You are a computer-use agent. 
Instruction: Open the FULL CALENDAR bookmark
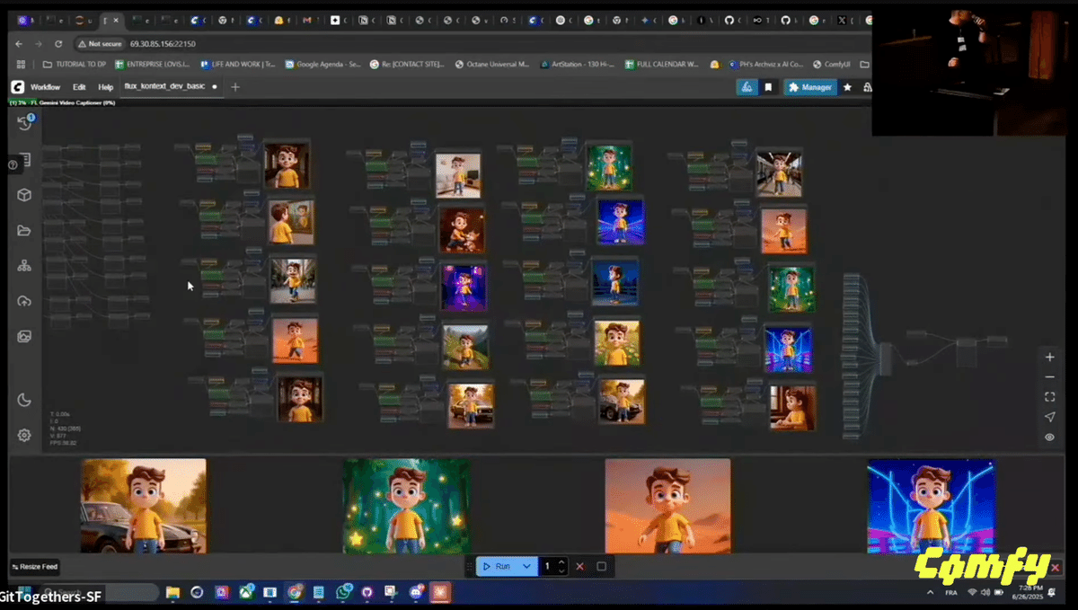click(x=662, y=65)
